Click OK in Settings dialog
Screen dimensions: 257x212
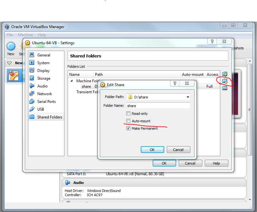(x=164, y=163)
